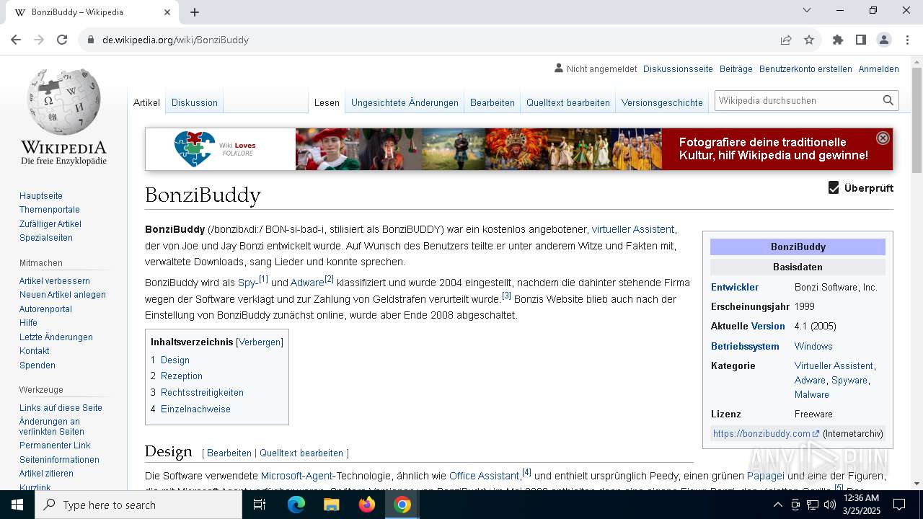Dismiss the Wiki Loves Folklore banner
The width and height of the screenshot is (923, 519).
coord(883,138)
